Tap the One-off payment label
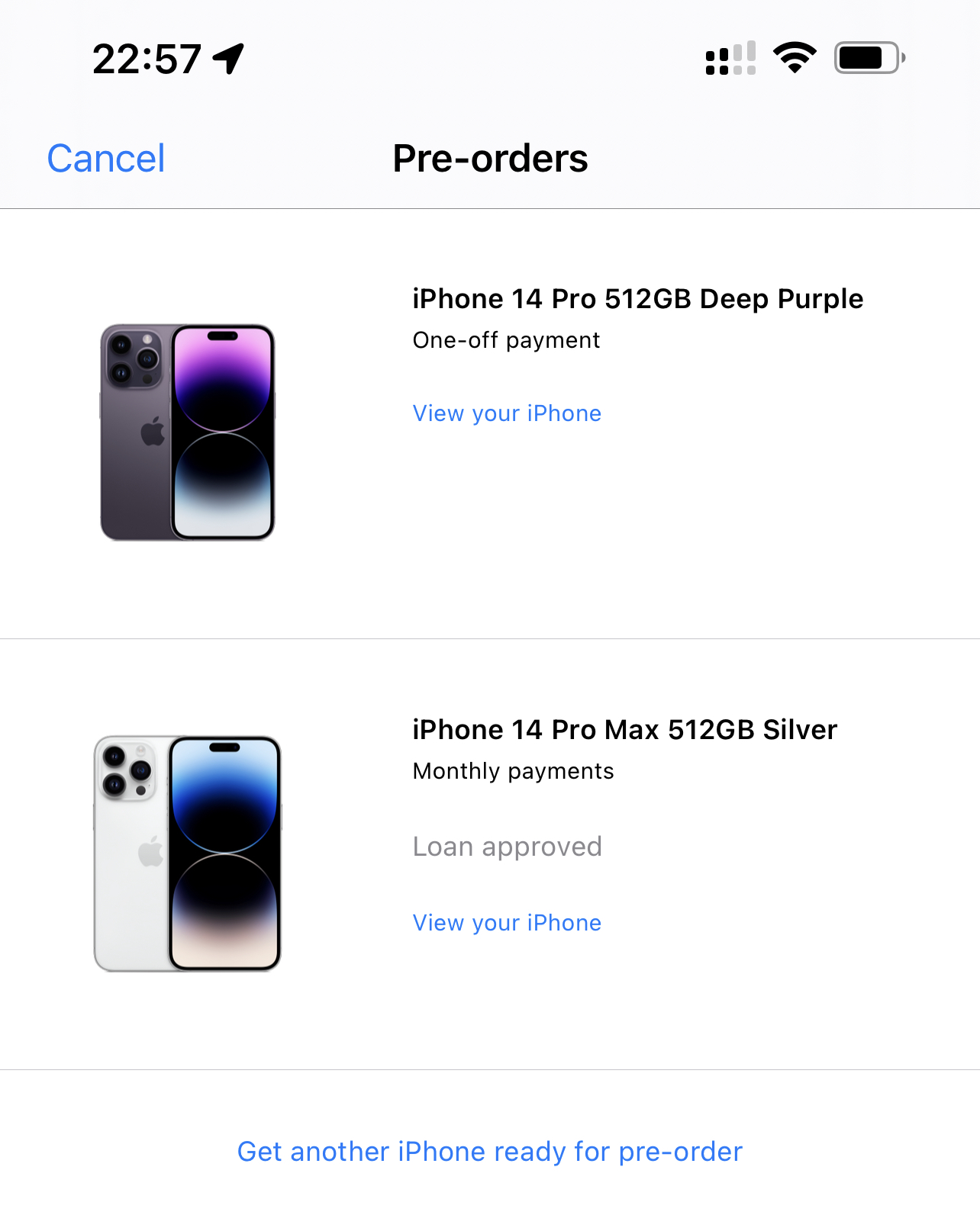The height and width of the screenshot is (1231, 980). click(x=507, y=340)
